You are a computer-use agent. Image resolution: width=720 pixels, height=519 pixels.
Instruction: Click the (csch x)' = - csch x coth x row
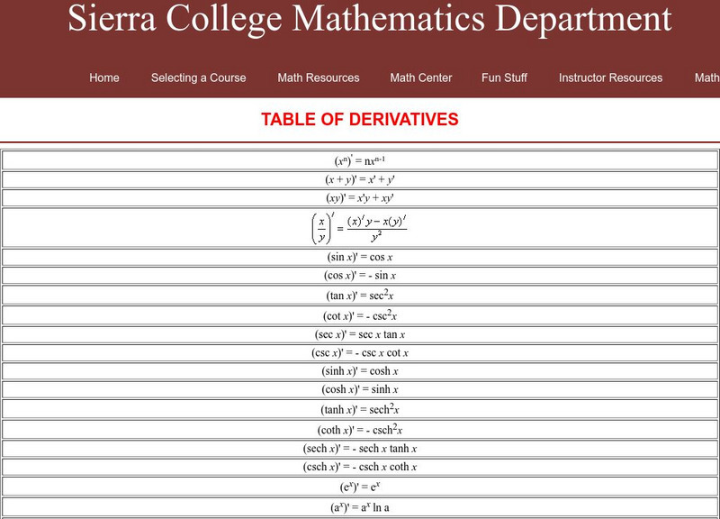click(359, 467)
